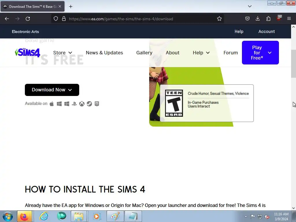Click the forward navigation arrow
Image resolution: width=296 pixels, height=222 pixels.
[17, 19]
